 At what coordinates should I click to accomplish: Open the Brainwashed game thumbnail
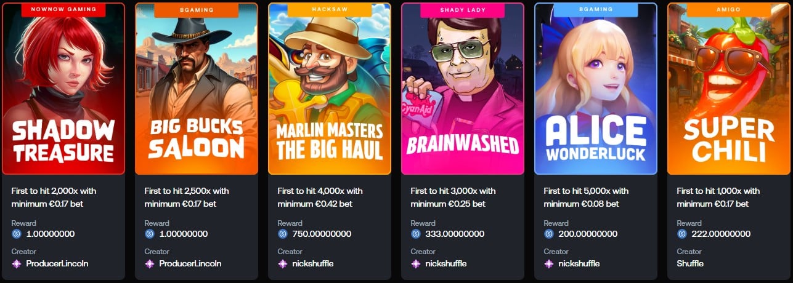[463, 89]
